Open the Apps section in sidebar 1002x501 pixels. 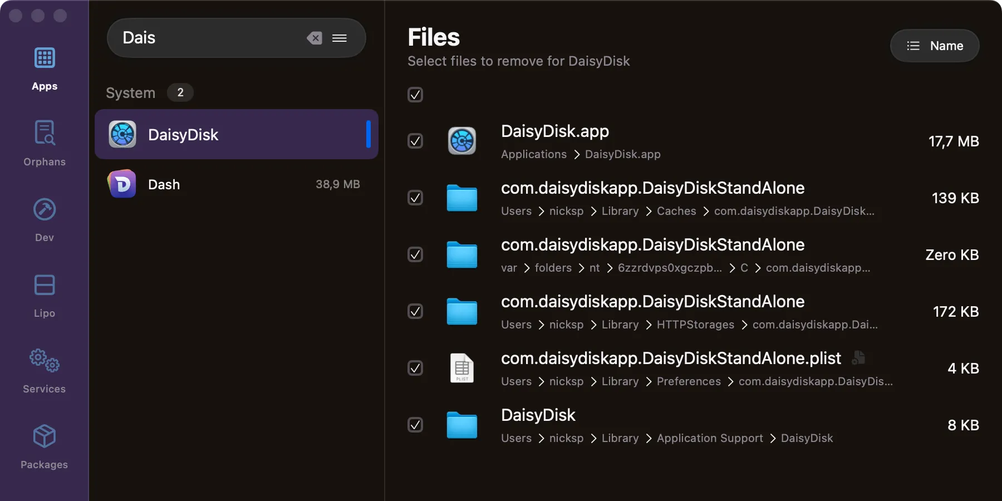tap(45, 70)
